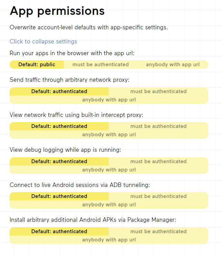Select 'Default: authenticated' for installing Android APKs
The height and width of the screenshot is (257, 222).
tap(59, 231)
